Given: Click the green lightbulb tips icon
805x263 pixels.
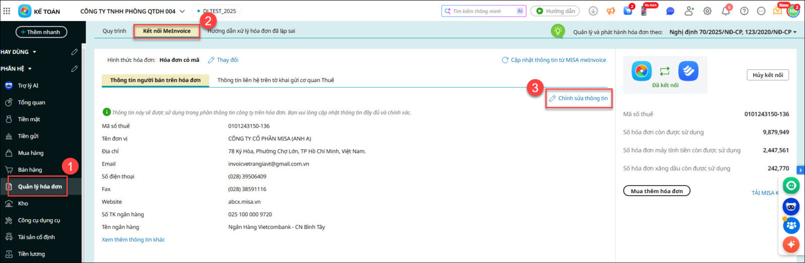Looking at the screenshot, I should coord(557,31).
